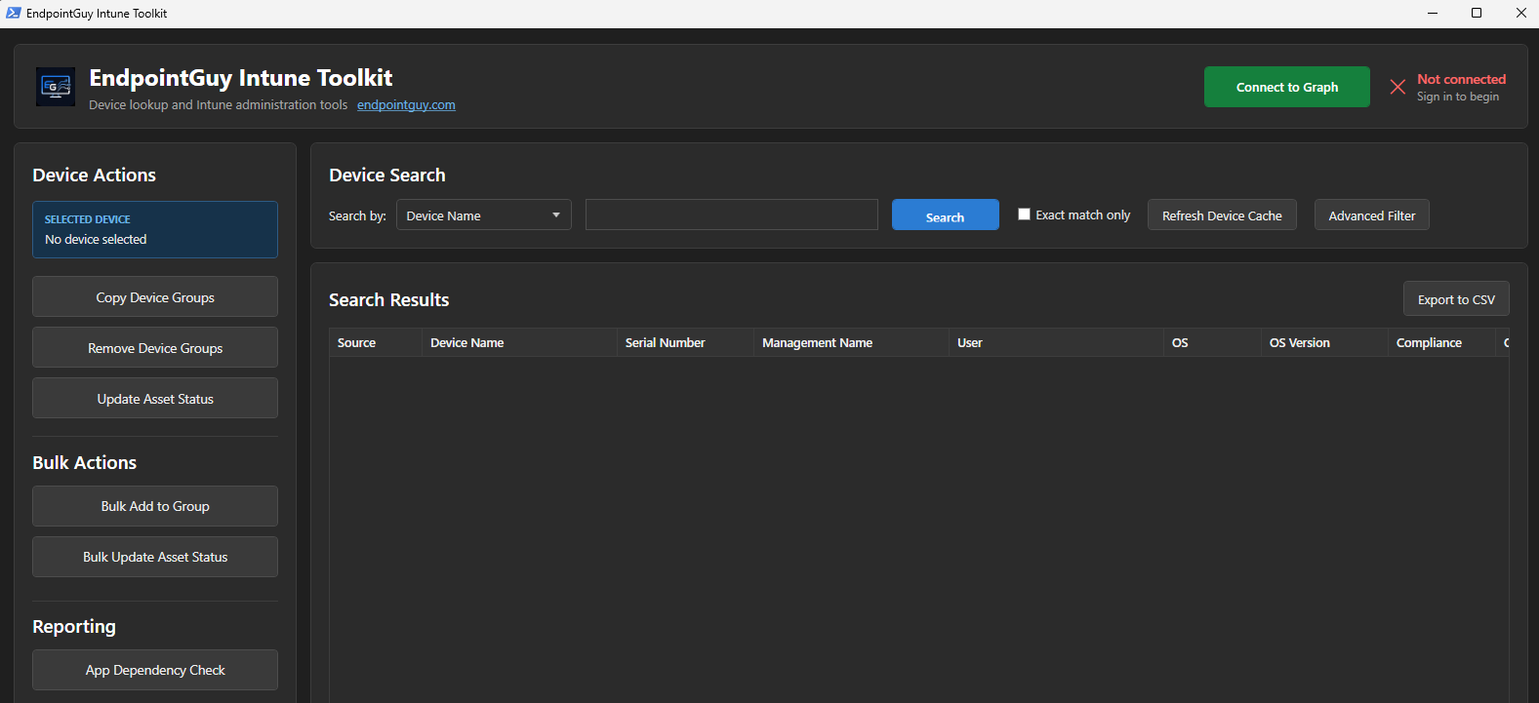The width and height of the screenshot is (1539, 703).
Task: Open the Advanced Filter dialog
Action: [x=1372, y=215]
